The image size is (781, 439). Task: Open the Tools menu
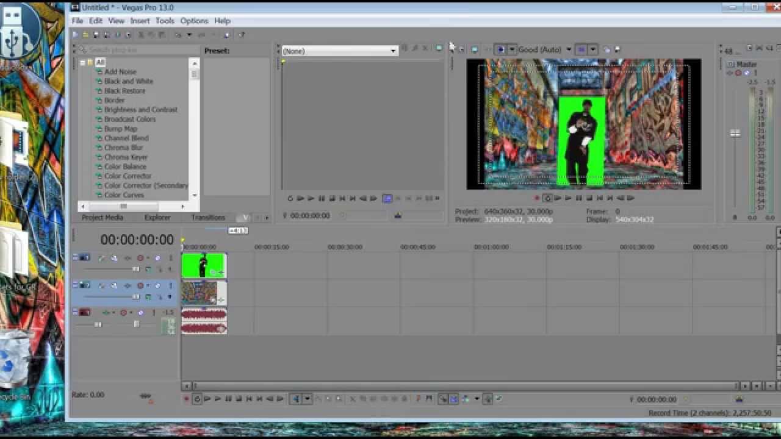(x=165, y=21)
